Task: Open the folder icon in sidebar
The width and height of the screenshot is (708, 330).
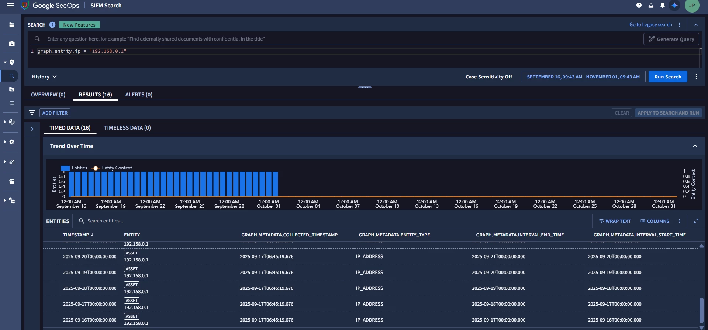Action: pos(12,25)
